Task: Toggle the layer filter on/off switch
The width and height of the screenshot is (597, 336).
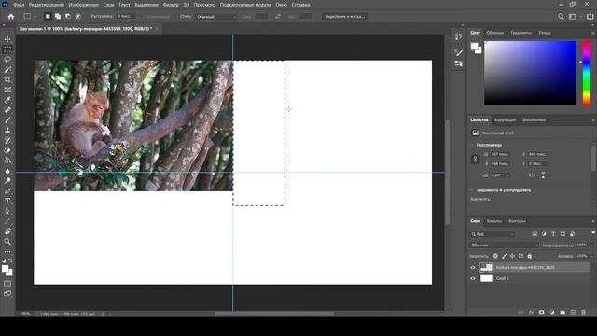Action: click(593, 232)
